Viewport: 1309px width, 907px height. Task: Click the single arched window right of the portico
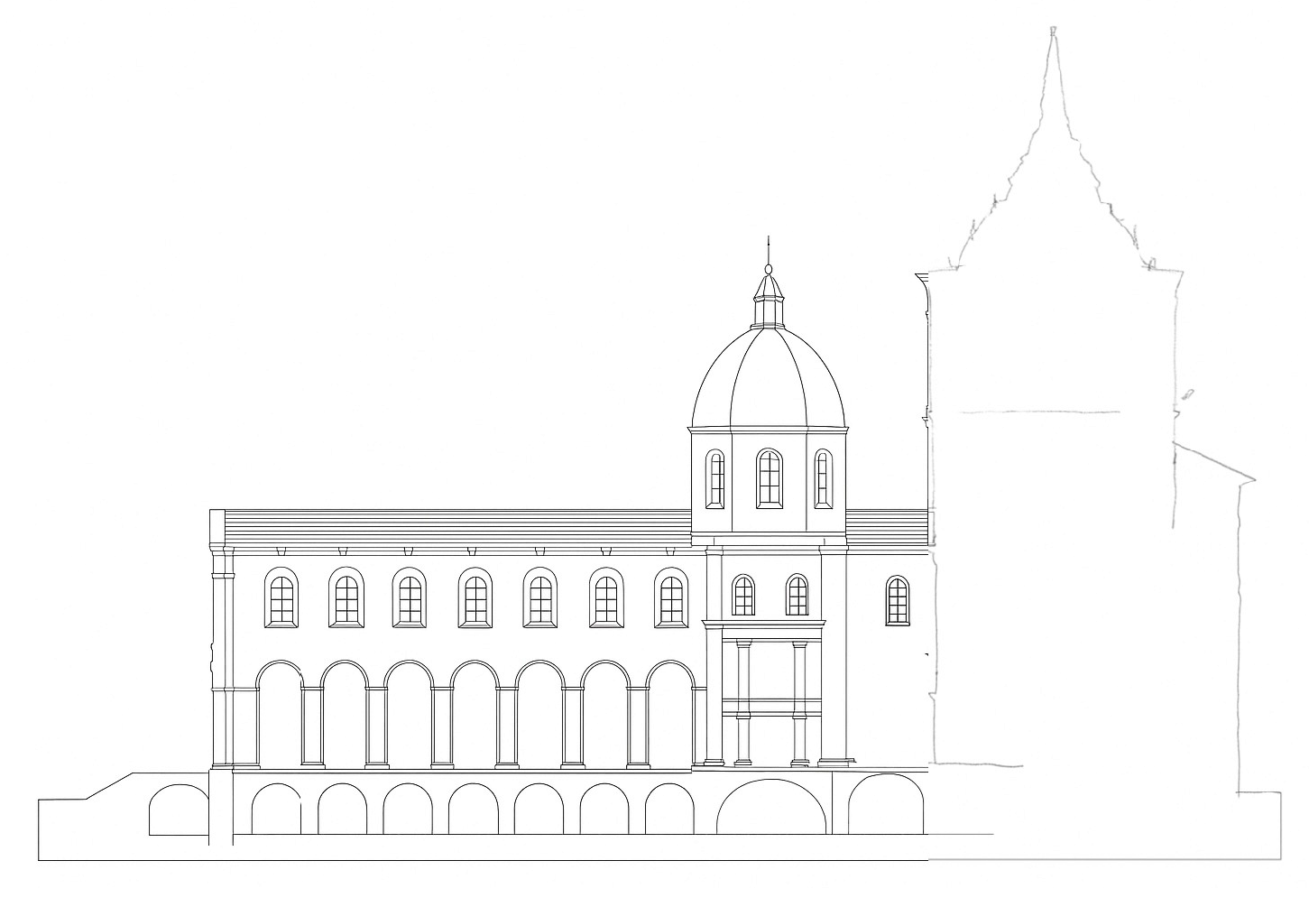pyautogui.click(x=898, y=600)
